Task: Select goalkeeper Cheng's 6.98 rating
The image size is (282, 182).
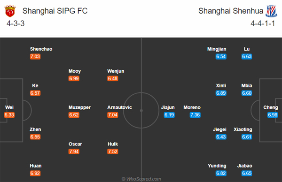Action: pyautogui.click(x=273, y=115)
